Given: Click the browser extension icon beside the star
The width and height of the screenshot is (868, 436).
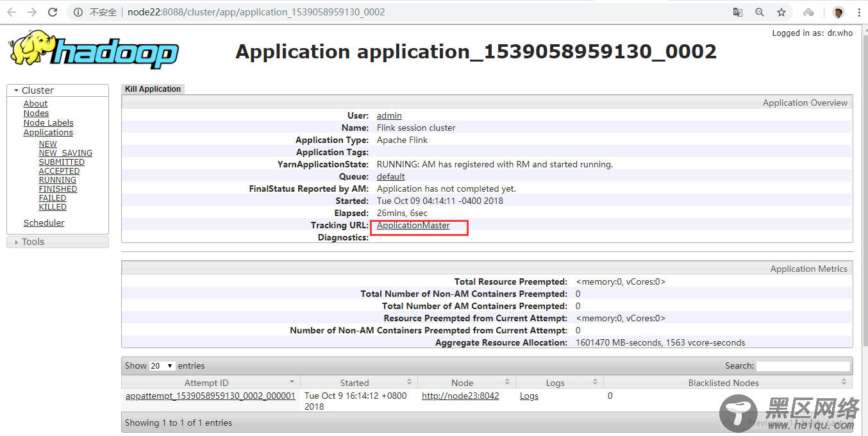Looking at the screenshot, I should coord(808,12).
